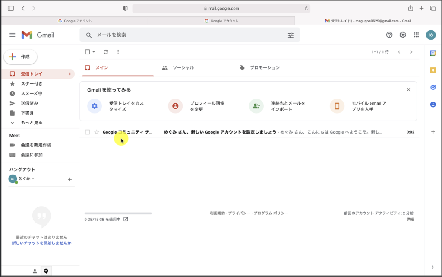Open プライバシー link in footer
The image size is (442, 277).
(239, 213)
